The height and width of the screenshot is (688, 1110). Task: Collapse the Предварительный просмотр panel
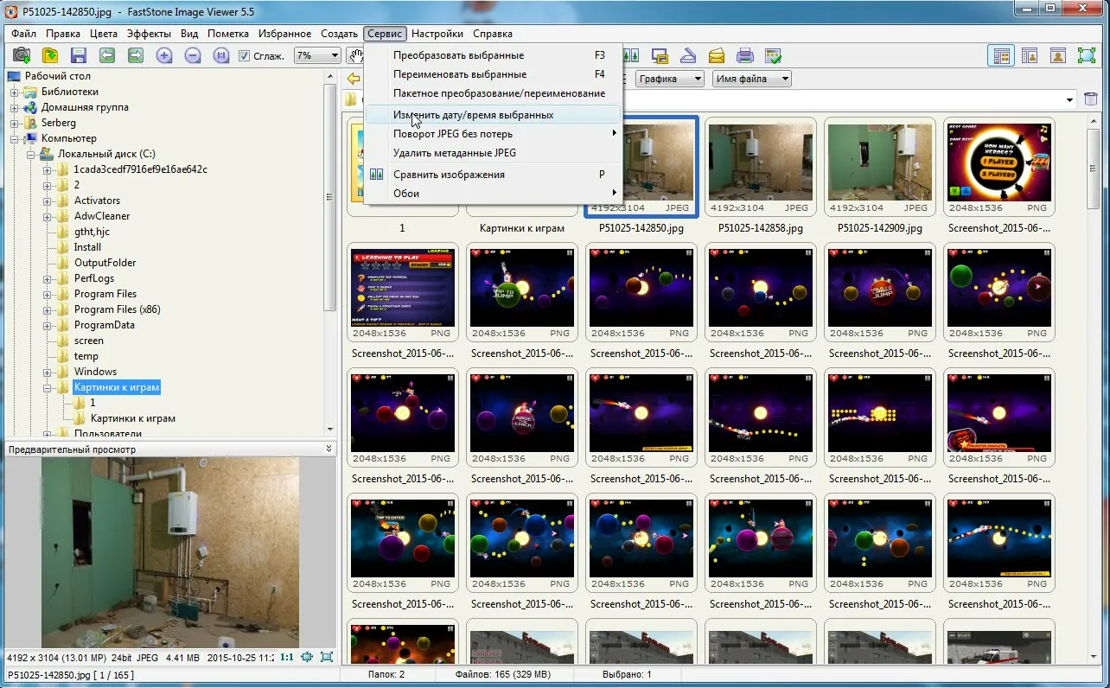pyautogui.click(x=329, y=449)
